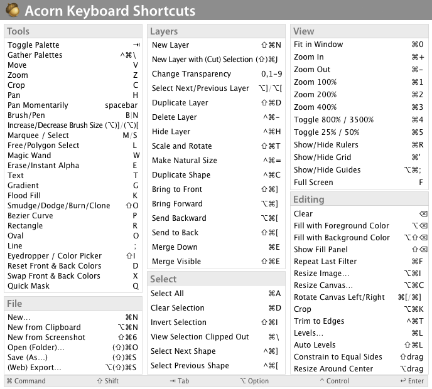
Task: Click the '⌥ Option' legend label
Action: 254,381
